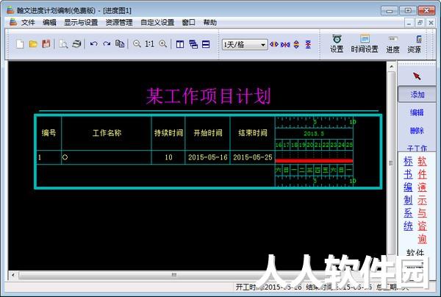Viewport: 441px width, 297px height.
Task: Click the horizontal scrollbar thumb
Action: [x=174, y=275]
